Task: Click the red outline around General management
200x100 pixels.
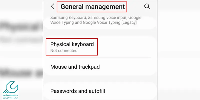Action: coord(92,2)
